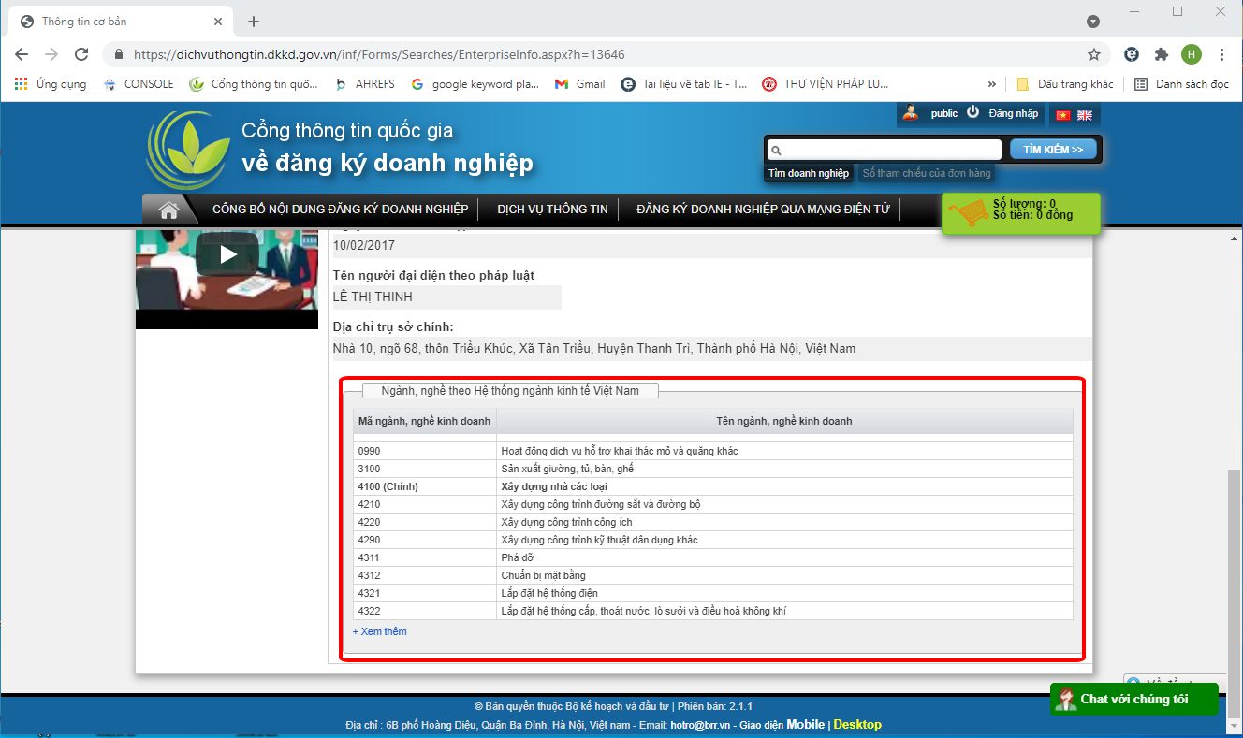
Task: Open Chat với chúng tôi widget
Action: [x=1134, y=699]
